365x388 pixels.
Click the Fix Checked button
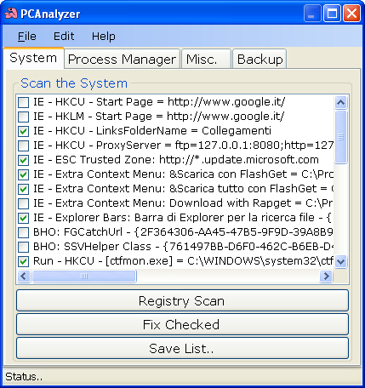(x=182, y=324)
